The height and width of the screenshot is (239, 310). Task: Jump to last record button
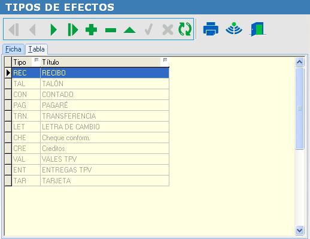tap(72, 30)
